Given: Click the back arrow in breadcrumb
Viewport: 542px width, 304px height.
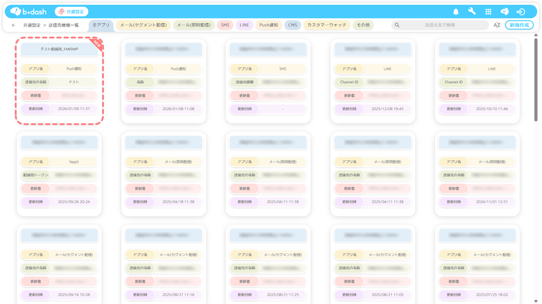Looking at the screenshot, I should [13, 25].
